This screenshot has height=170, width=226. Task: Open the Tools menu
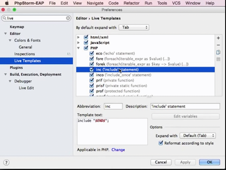(x=162, y=3)
